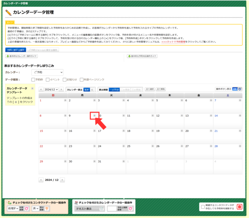This screenshot has height=218, width=249.
Task: Click the plus icon on December 8
Action: (x=65, y=115)
